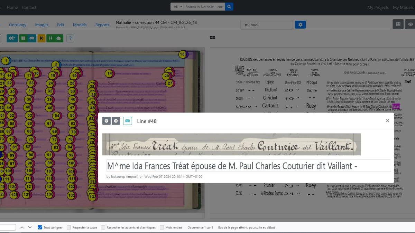Viewport: 415px width, 233px height.
Task: Click the green robot auto-process icon
Action: 59,38
